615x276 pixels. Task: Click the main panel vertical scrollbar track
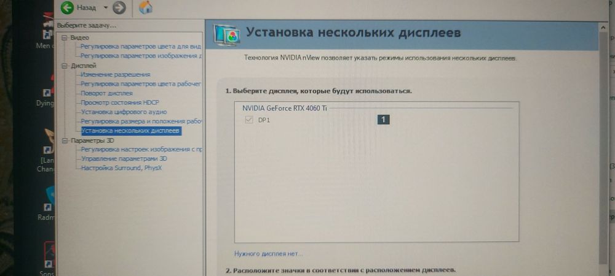pos(603,148)
